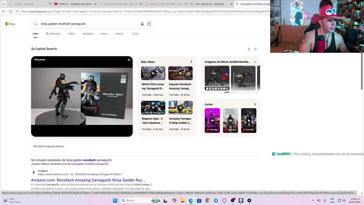Click the Bing logo
The height and width of the screenshot is (205, 364).
click(x=10, y=24)
